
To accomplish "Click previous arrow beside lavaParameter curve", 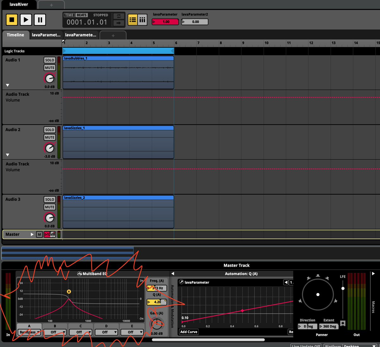I will pyautogui.click(x=286, y=282).
